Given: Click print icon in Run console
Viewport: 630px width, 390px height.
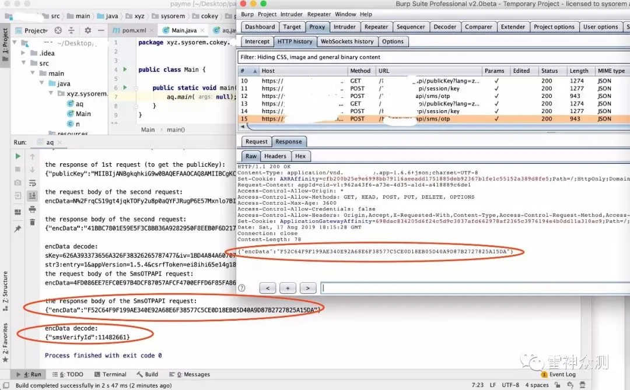Looking at the screenshot, I should (33, 209).
